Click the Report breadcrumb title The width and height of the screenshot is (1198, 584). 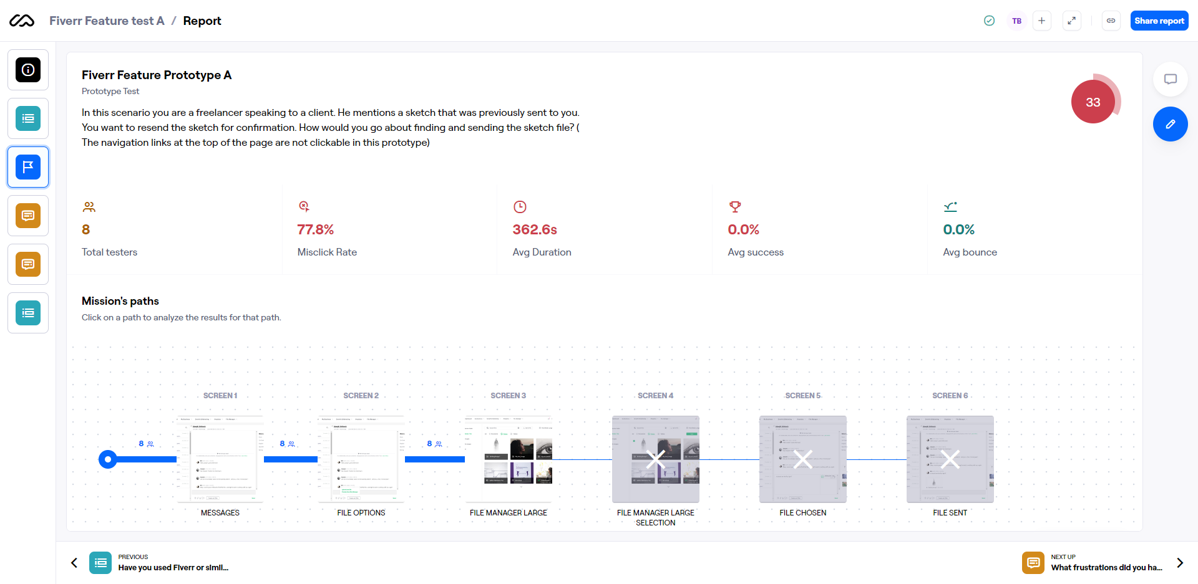[x=202, y=21]
